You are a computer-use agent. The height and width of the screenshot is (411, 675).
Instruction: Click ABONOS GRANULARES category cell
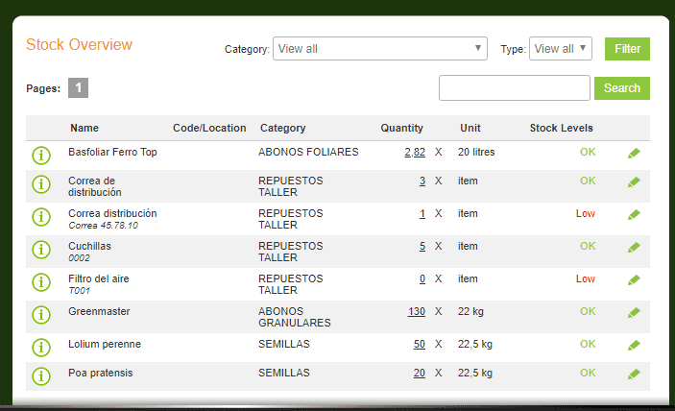click(295, 317)
